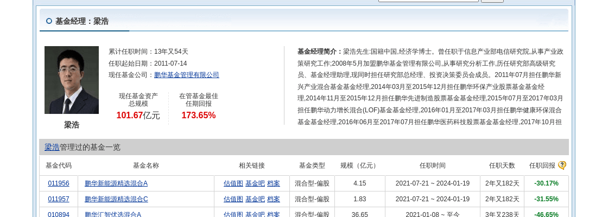This screenshot has height=217, width=608.
Task: Click the 基金经理：梁浩 section heading
Action: [82, 21]
